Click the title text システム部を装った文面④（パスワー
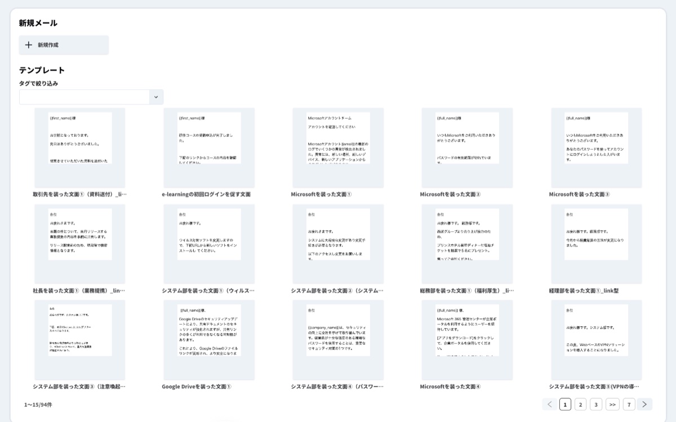 (x=337, y=387)
